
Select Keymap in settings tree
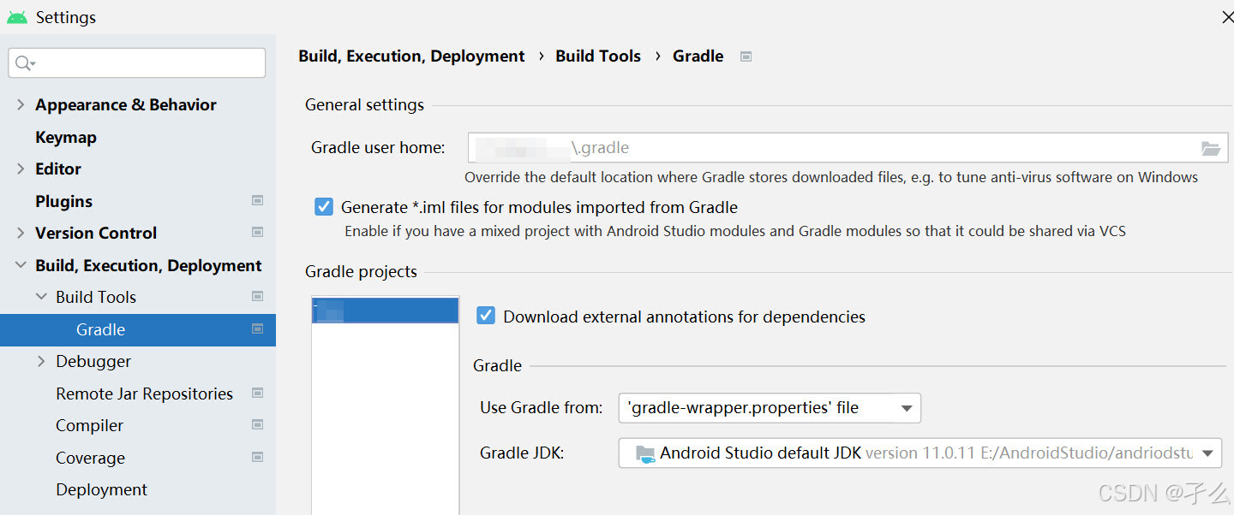(66, 137)
